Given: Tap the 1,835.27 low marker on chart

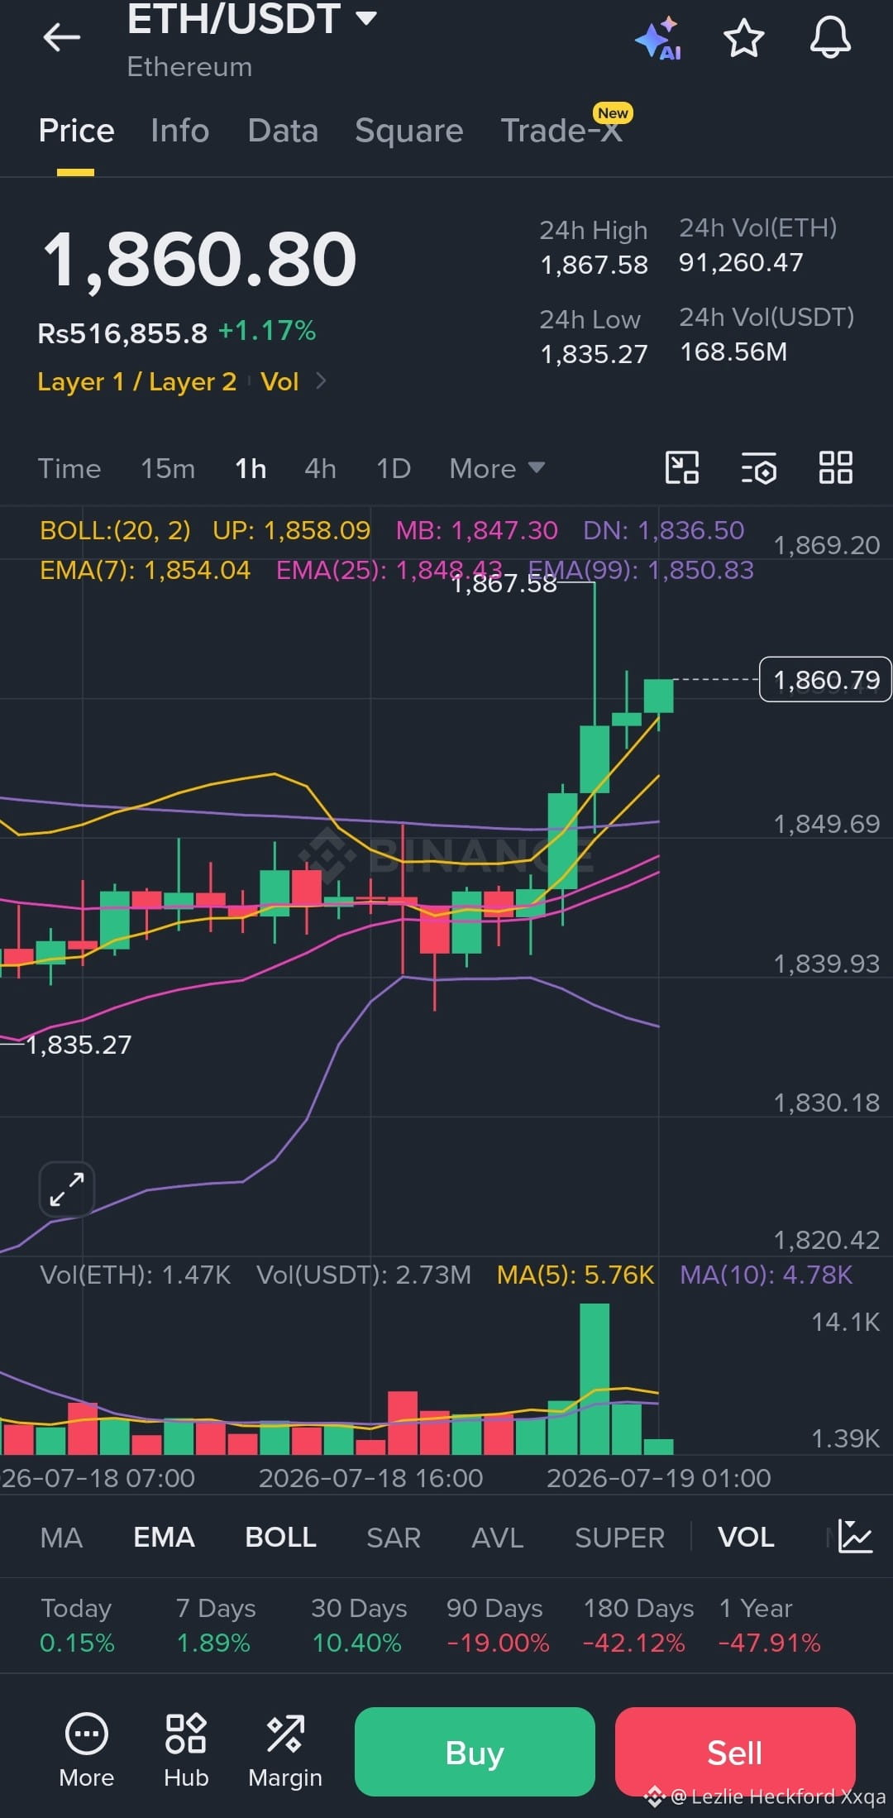Looking at the screenshot, I should pyautogui.click(x=79, y=1045).
